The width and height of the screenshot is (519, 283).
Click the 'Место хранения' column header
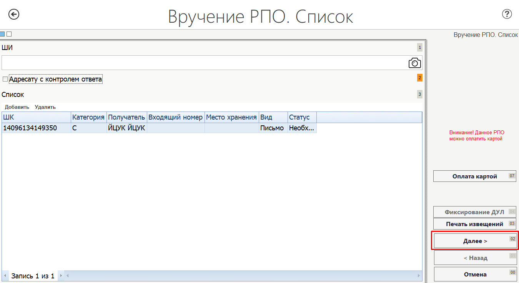[232, 117]
